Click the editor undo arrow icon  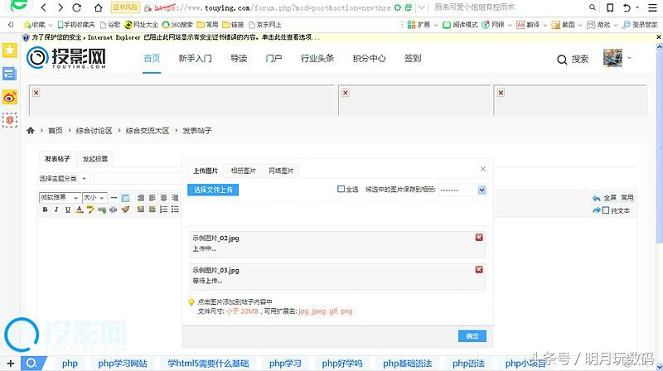tap(597, 198)
